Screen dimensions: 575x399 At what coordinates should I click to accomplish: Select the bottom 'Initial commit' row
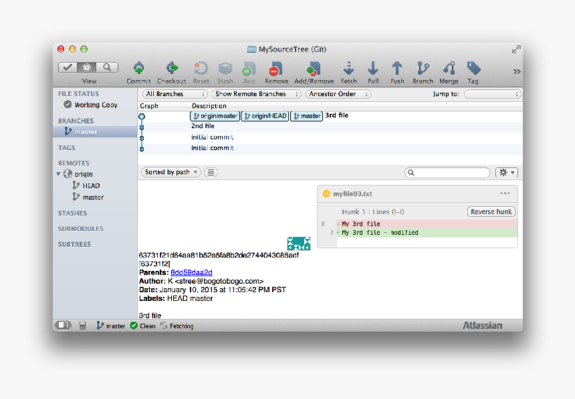point(330,148)
